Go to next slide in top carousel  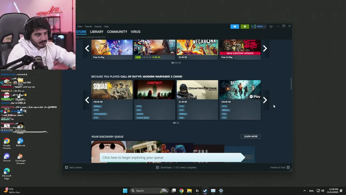click(x=265, y=48)
